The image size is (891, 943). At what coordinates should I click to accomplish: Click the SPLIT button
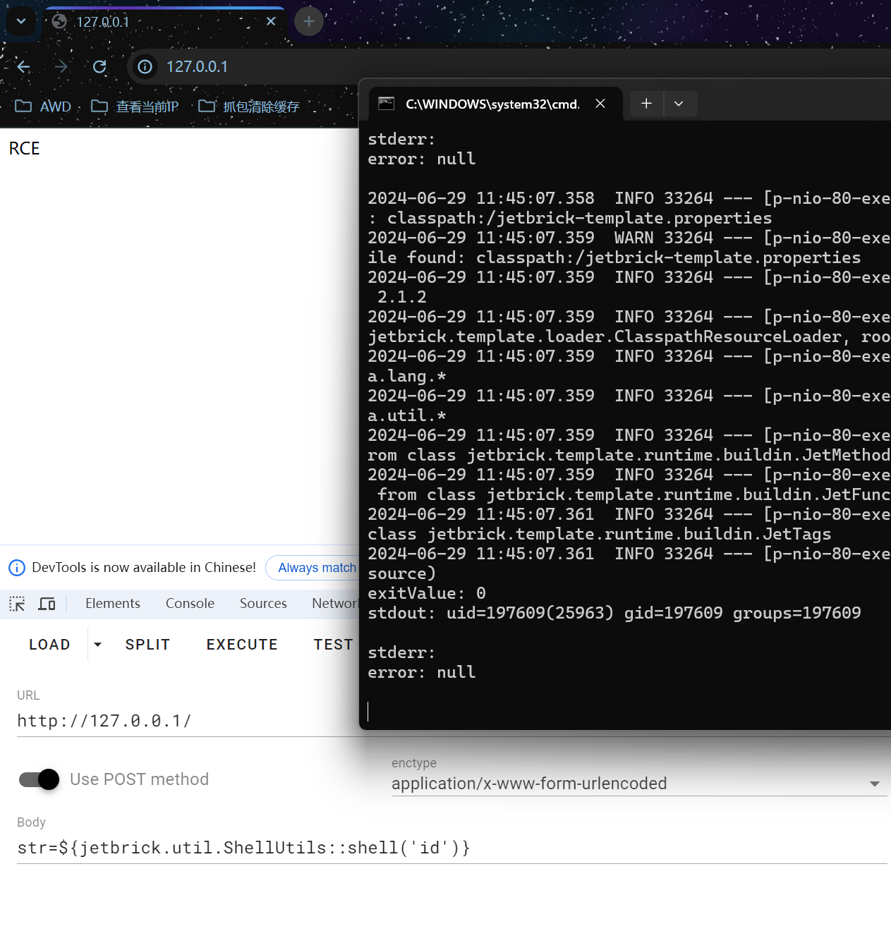[147, 645]
